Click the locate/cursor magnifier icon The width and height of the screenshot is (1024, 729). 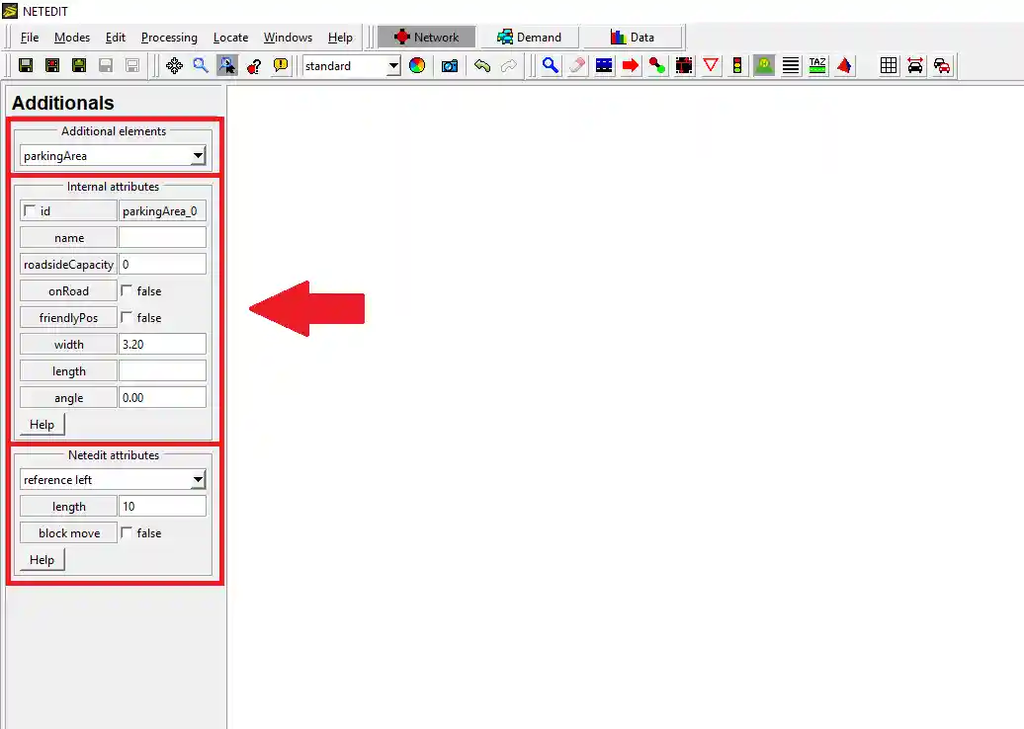[227, 66]
